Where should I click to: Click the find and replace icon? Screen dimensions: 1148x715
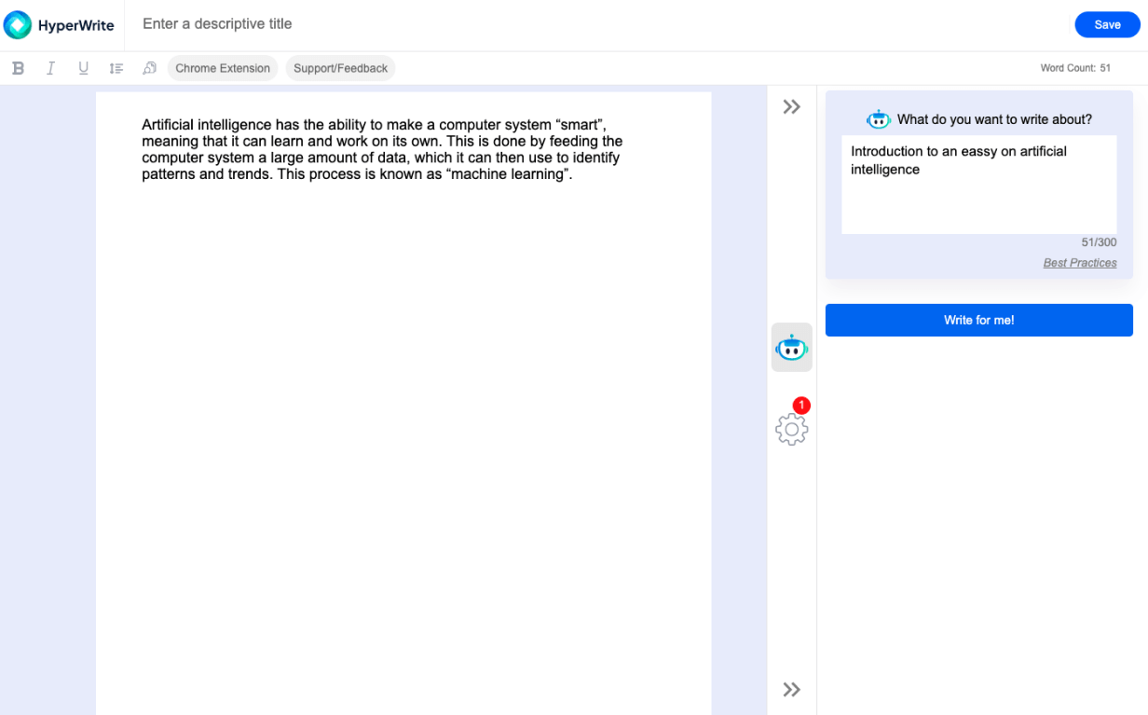149,68
